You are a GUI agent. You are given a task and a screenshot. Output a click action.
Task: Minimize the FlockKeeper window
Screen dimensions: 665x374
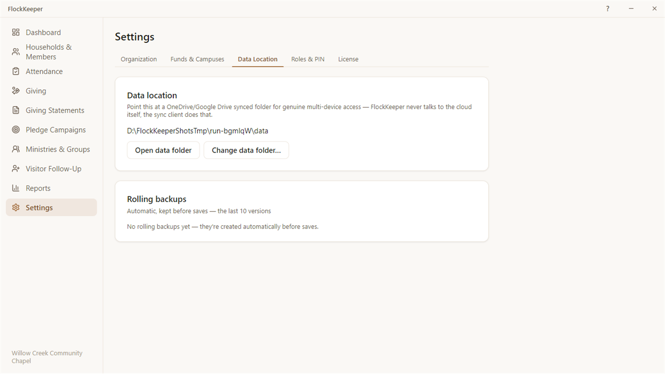631,9
